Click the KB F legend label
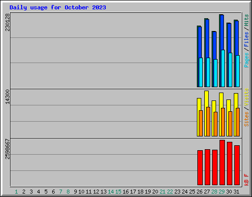Screen dimensions: 252x197 (247, 180)
